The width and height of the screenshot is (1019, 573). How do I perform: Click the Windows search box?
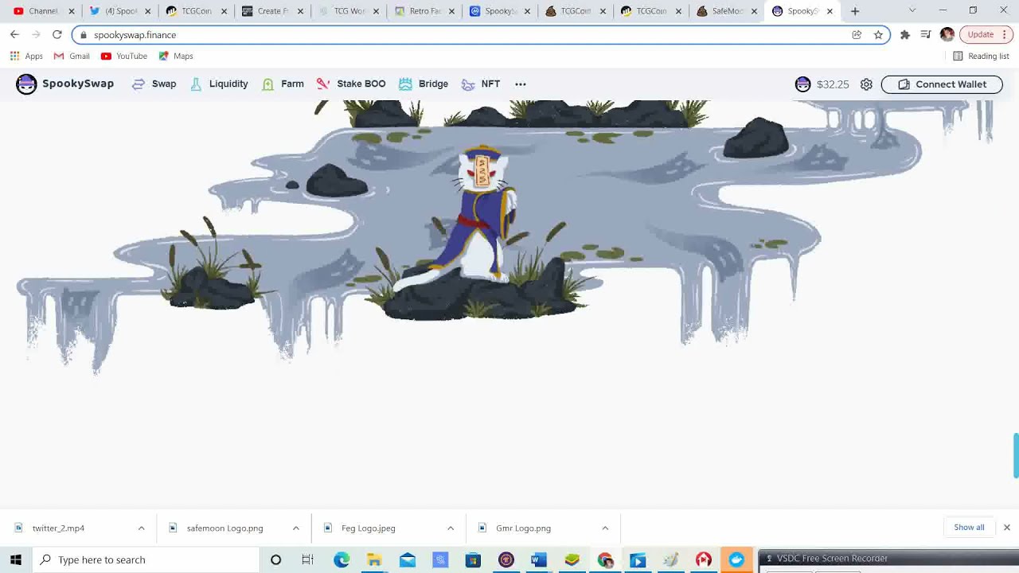(x=146, y=559)
